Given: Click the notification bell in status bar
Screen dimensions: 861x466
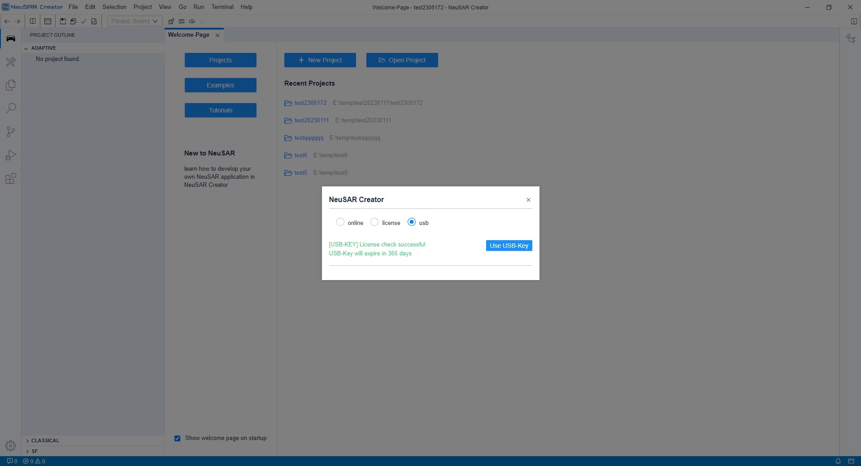Looking at the screenshot, I should click(x=838, y=461).
